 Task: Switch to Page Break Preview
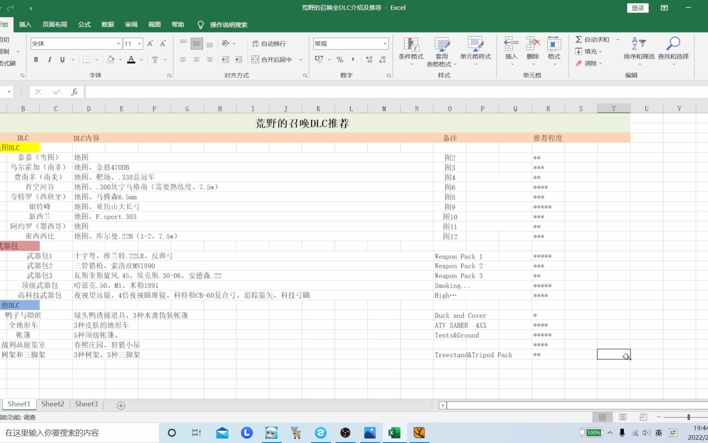point(644,417)
